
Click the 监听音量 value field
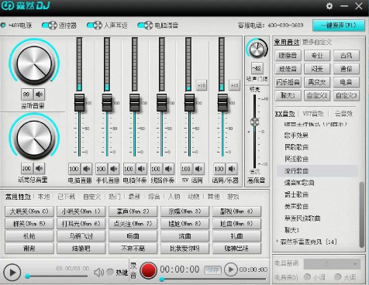[x=26, y=94]
